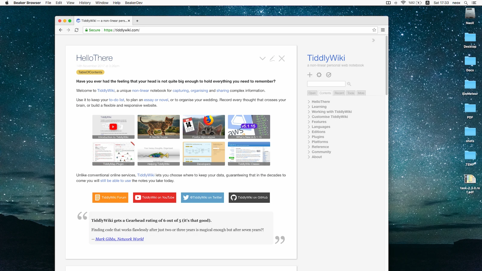Open the Firefox Apocalypse thumbnail
This screenshot has width=482, height=271.
[204, 127]
